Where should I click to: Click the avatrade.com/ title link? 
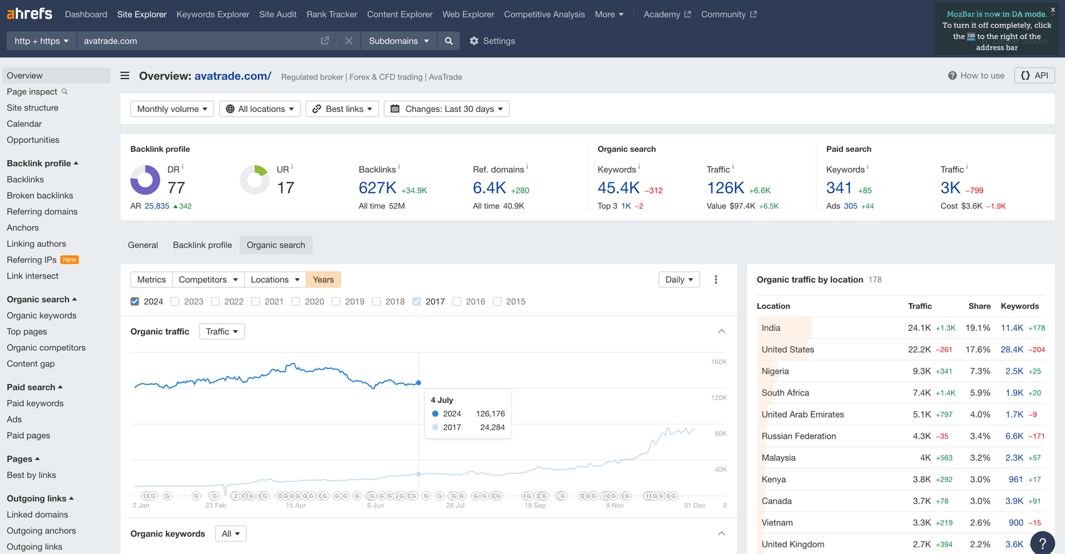point(233,76)
